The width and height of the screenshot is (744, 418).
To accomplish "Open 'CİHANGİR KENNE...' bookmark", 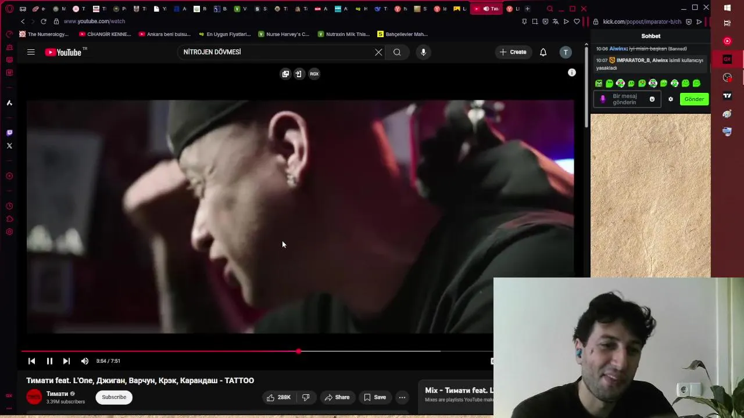I will [x=105, y=34].
